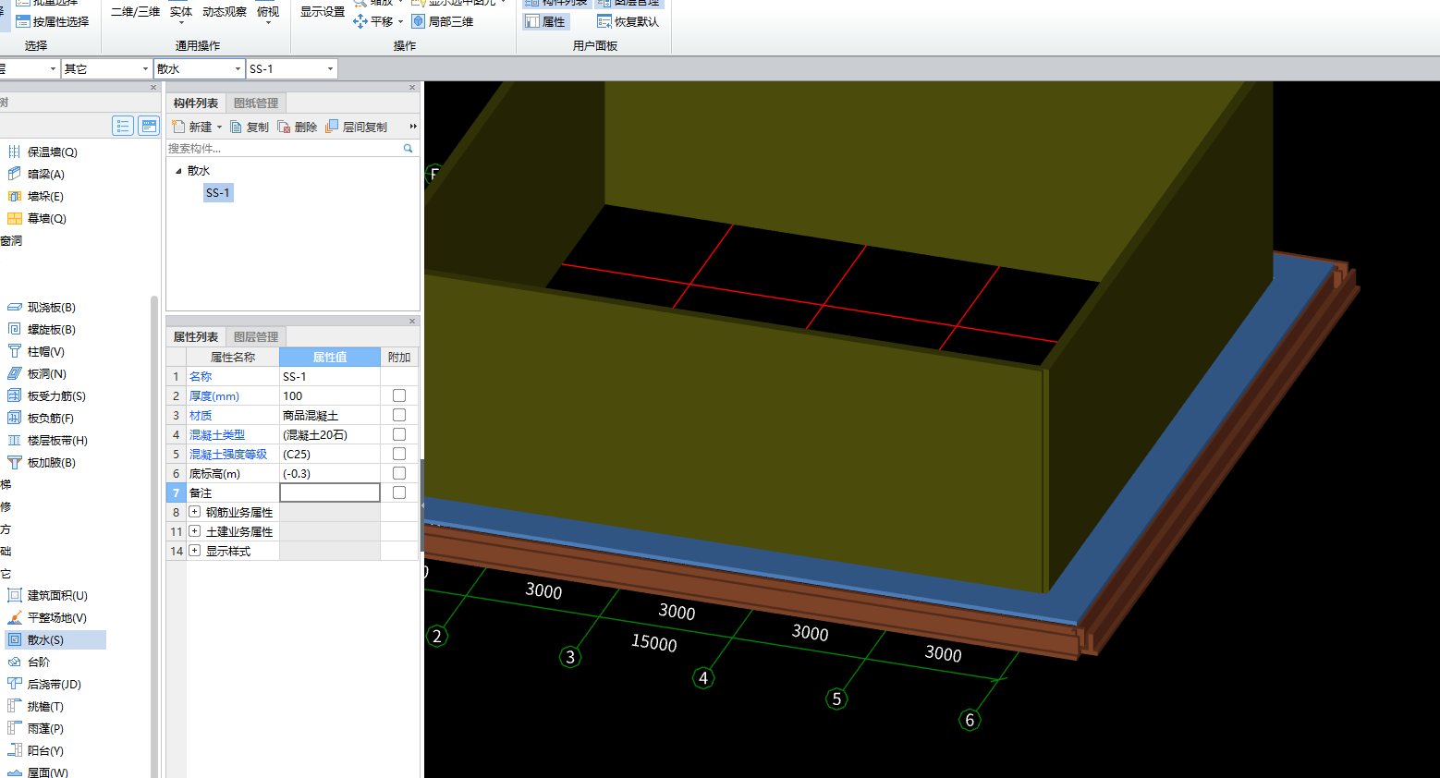Switch to the 图层管理 tab
This screenshot has width=1440, height=778.
tap(256, 337)
